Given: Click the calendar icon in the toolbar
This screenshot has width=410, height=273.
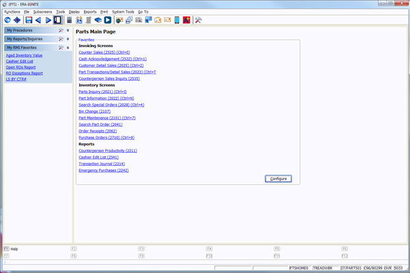Looking at the screenshot, I should (x=79, y=20).
